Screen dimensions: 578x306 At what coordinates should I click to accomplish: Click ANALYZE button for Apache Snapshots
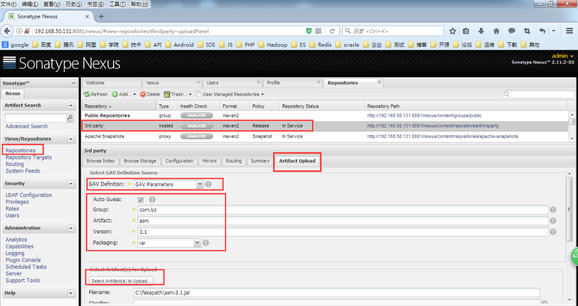(x=196, y=136)
